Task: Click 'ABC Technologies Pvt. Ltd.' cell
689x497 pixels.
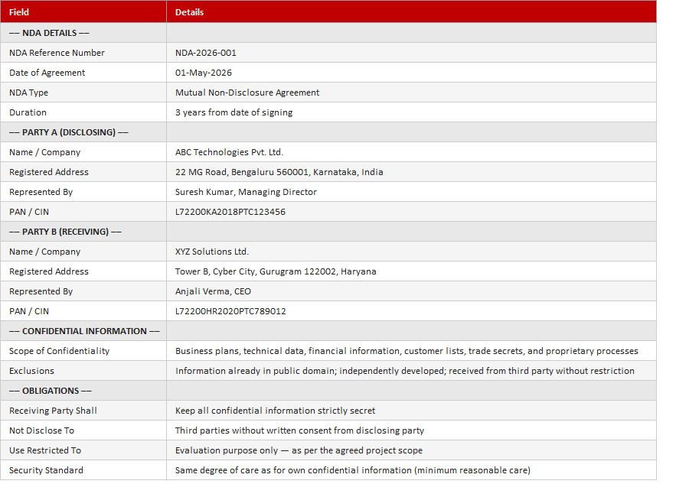Action: (411, 152)
